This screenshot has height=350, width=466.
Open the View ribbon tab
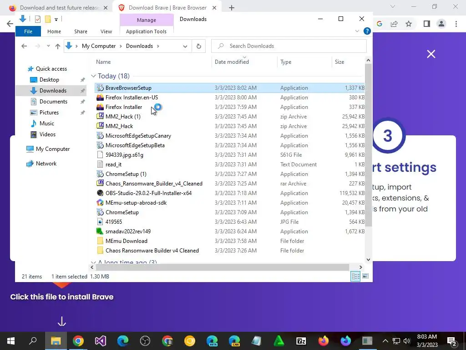pyautogui.click(x=106, y=31)
